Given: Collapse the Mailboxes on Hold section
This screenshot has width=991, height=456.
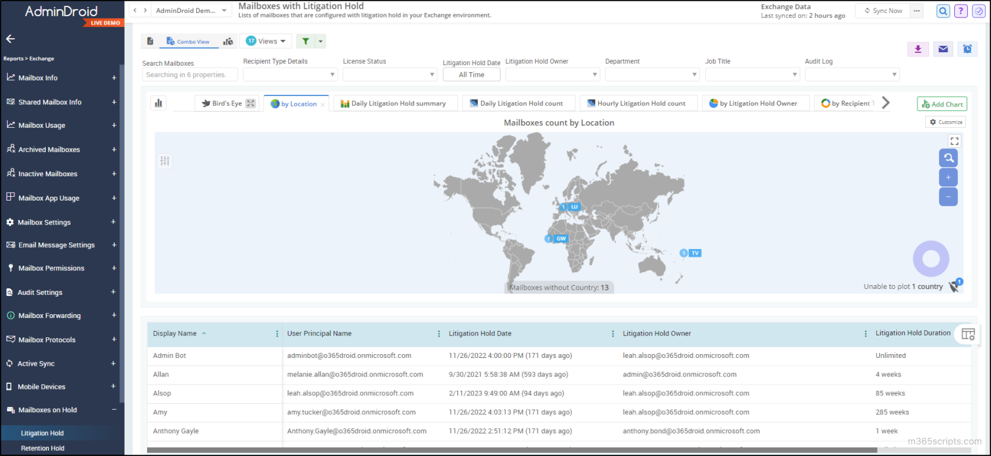Looking at the screenshot, I should 114,410.
